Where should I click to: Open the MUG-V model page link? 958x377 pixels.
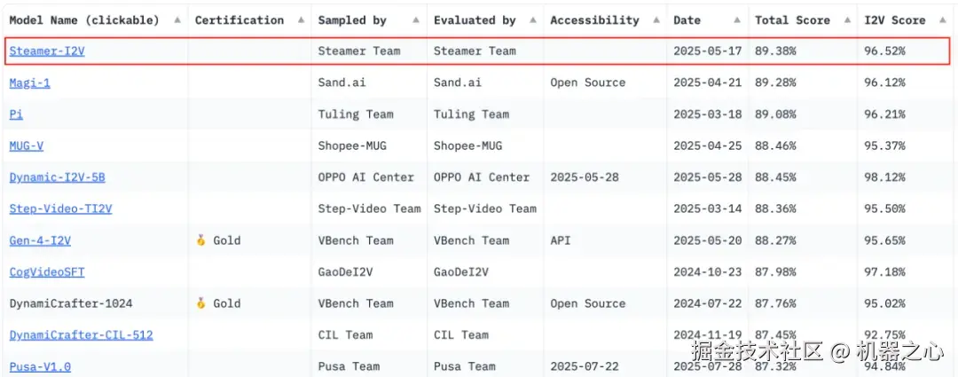click(x=27, y=145)
